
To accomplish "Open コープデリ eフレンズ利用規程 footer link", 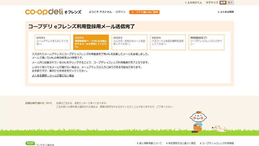I will 217,143.
